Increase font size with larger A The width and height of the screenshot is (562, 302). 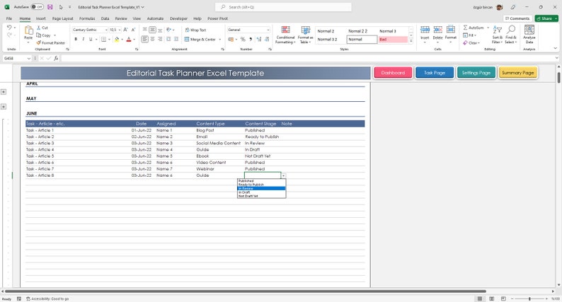click(x=125, y=30)
